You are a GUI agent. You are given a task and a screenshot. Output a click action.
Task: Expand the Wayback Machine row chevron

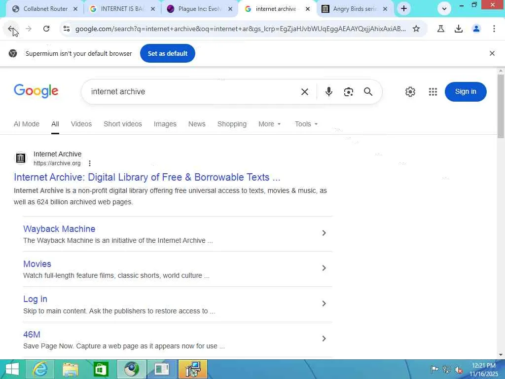(324, 233)
